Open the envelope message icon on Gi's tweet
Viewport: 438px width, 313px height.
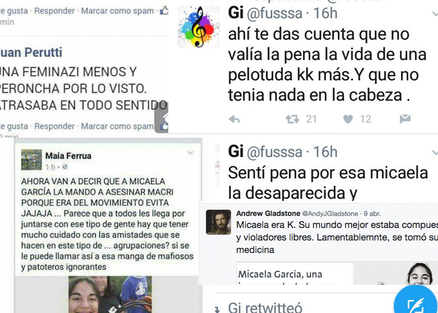[x=405, y=119]
